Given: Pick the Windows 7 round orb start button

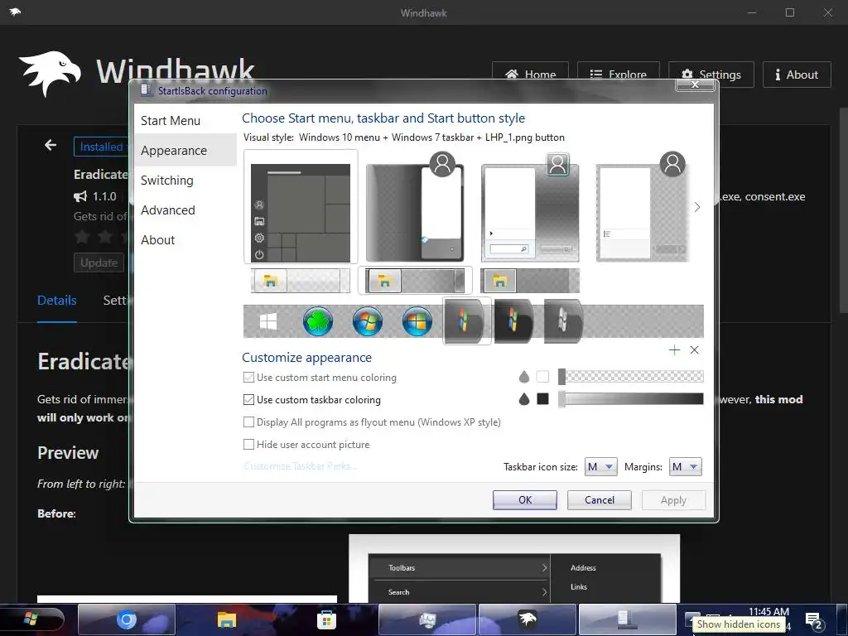Looking at the screenshot, I should (367, 321).
